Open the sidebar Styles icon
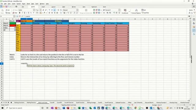Viewport: 196px width, 110px height. [x=194, y=23]
